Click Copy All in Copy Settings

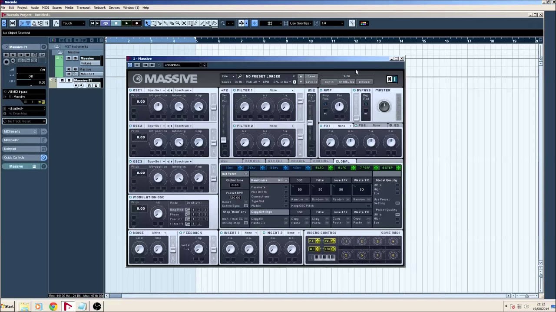pos(257,219)
